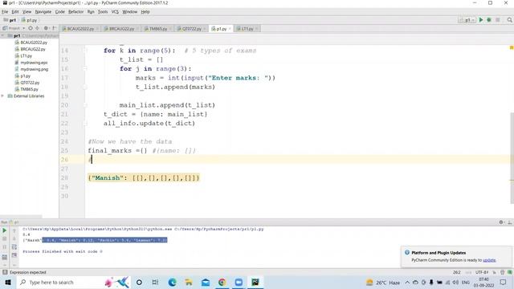Image resolution: width=514 pixels, height=289 pixels.
Task: Click the ENG language indicator in tray
Action: (x=466, y=282)
